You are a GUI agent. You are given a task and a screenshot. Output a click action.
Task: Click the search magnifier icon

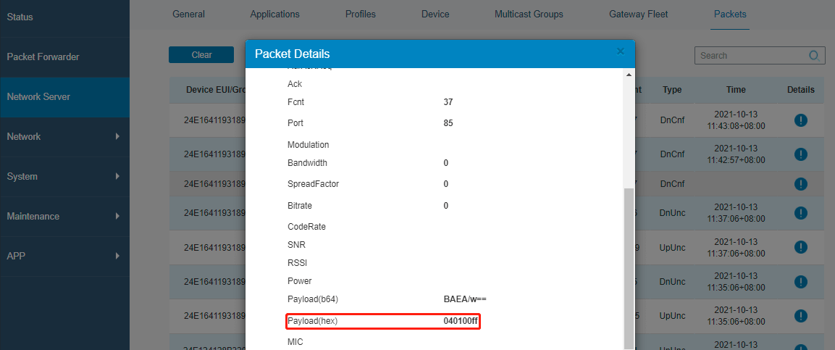coord(814,56)
